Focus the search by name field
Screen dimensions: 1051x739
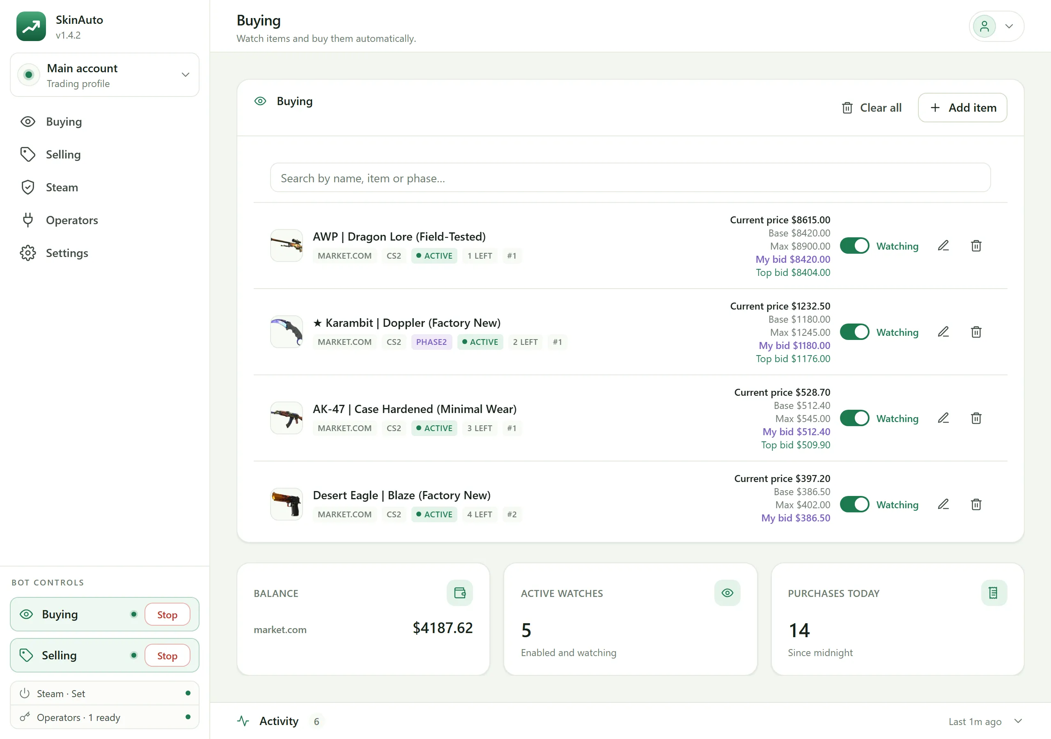point(630,178)
